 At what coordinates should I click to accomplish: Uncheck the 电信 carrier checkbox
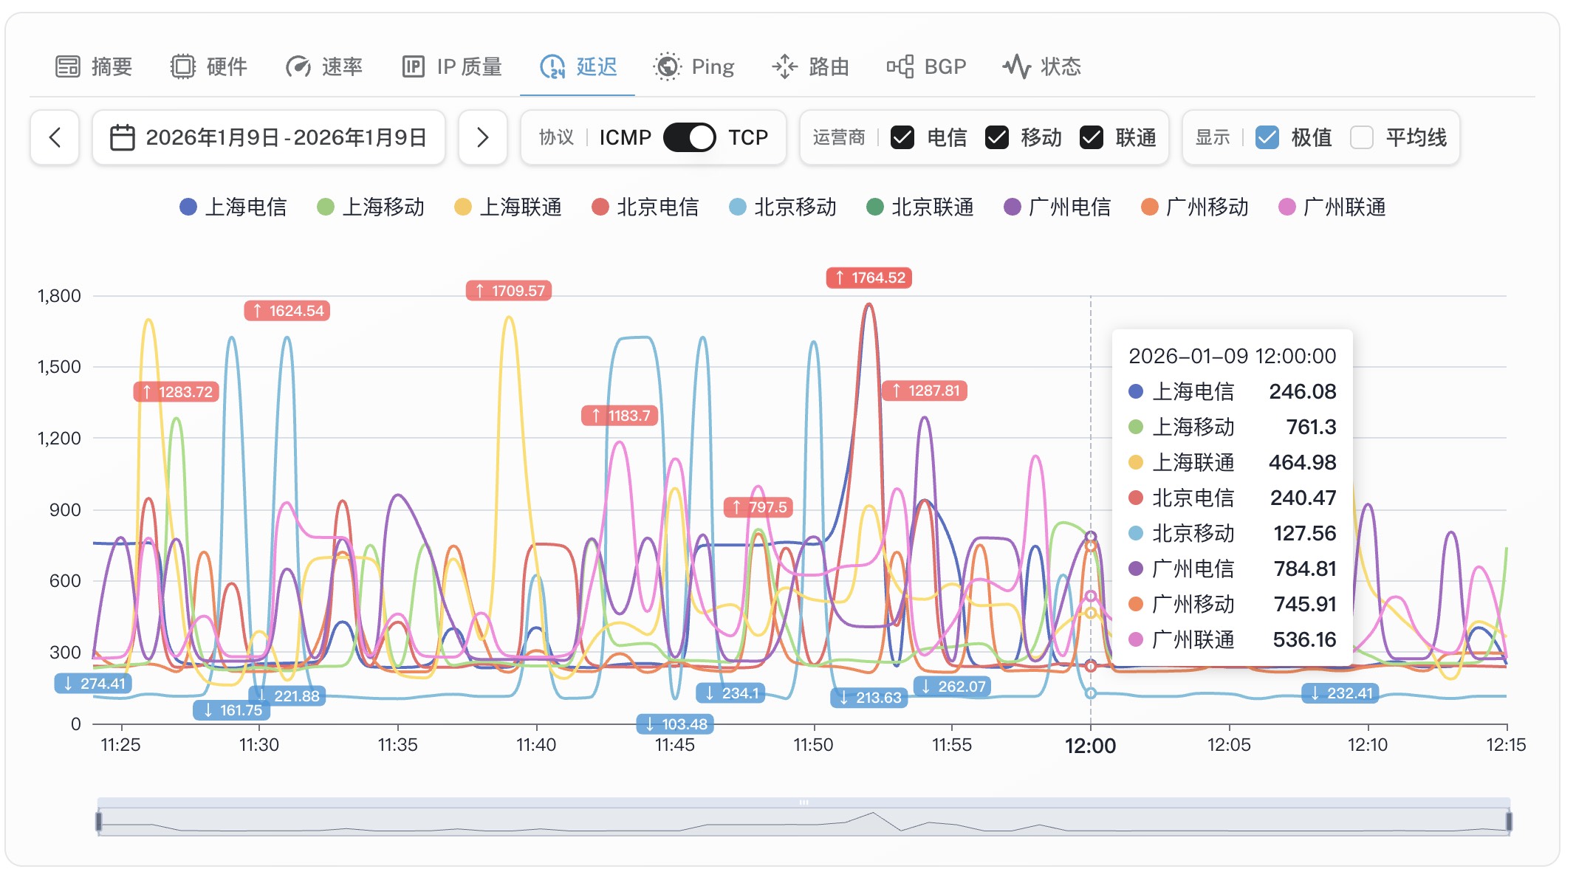902,137
